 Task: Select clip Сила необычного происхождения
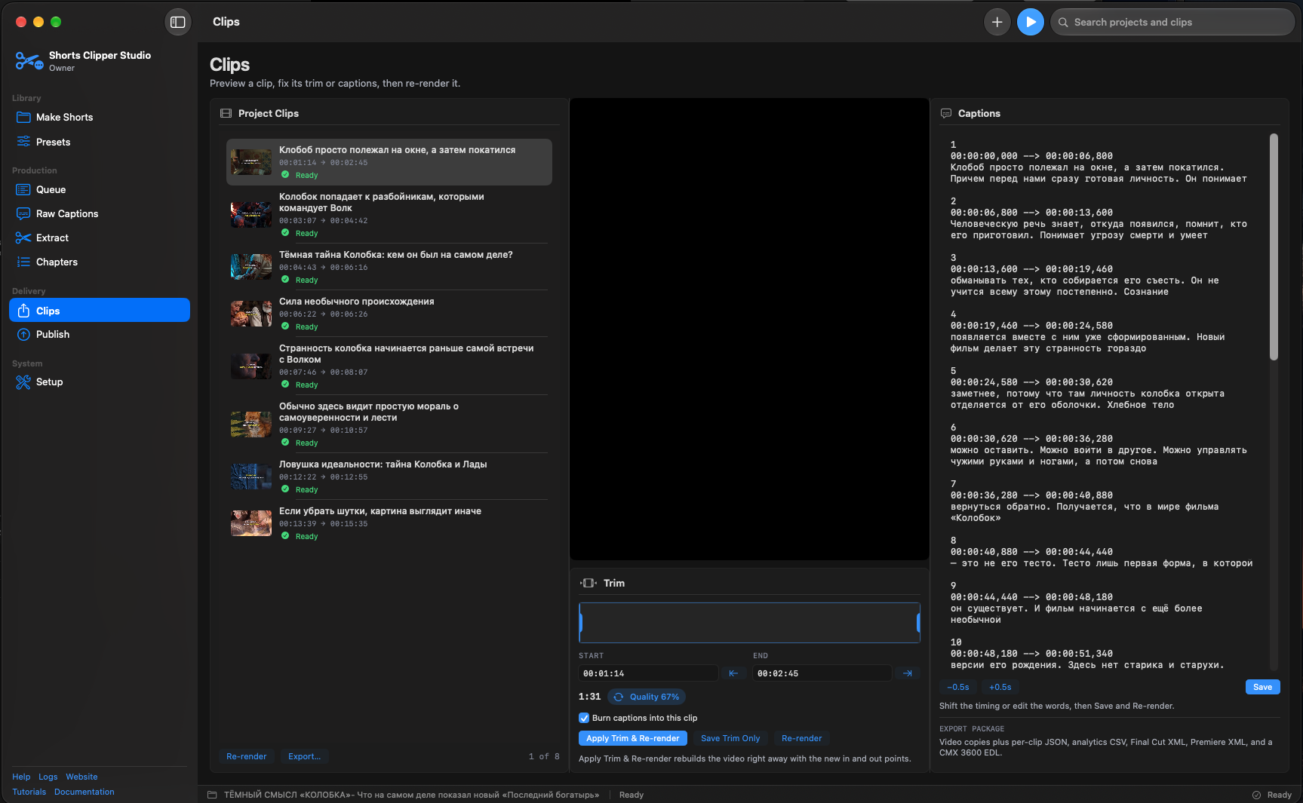click(389, 313)
